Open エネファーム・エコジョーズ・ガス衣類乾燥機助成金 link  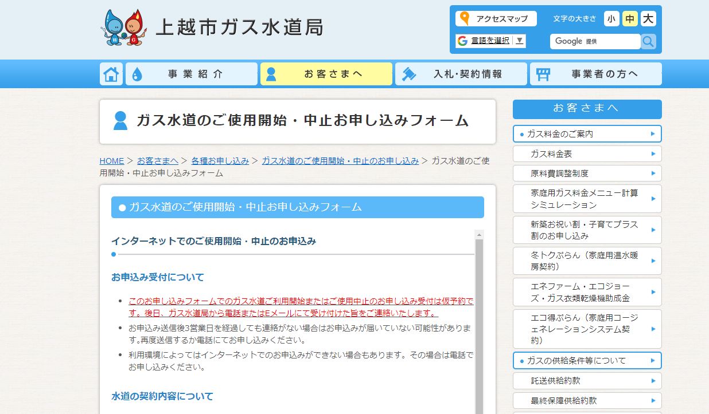click(587, 292)
